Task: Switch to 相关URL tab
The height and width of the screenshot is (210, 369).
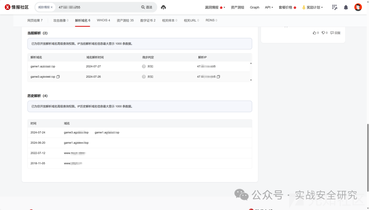Action: coord(191,21)
